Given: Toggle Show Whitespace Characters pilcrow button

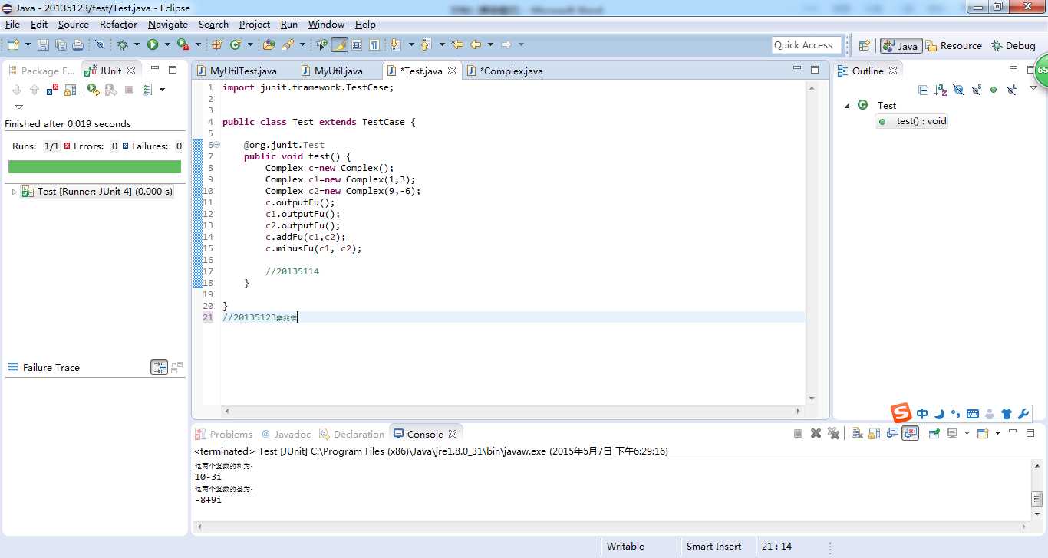Looking at the screenshot, I should tap(374, 45).
